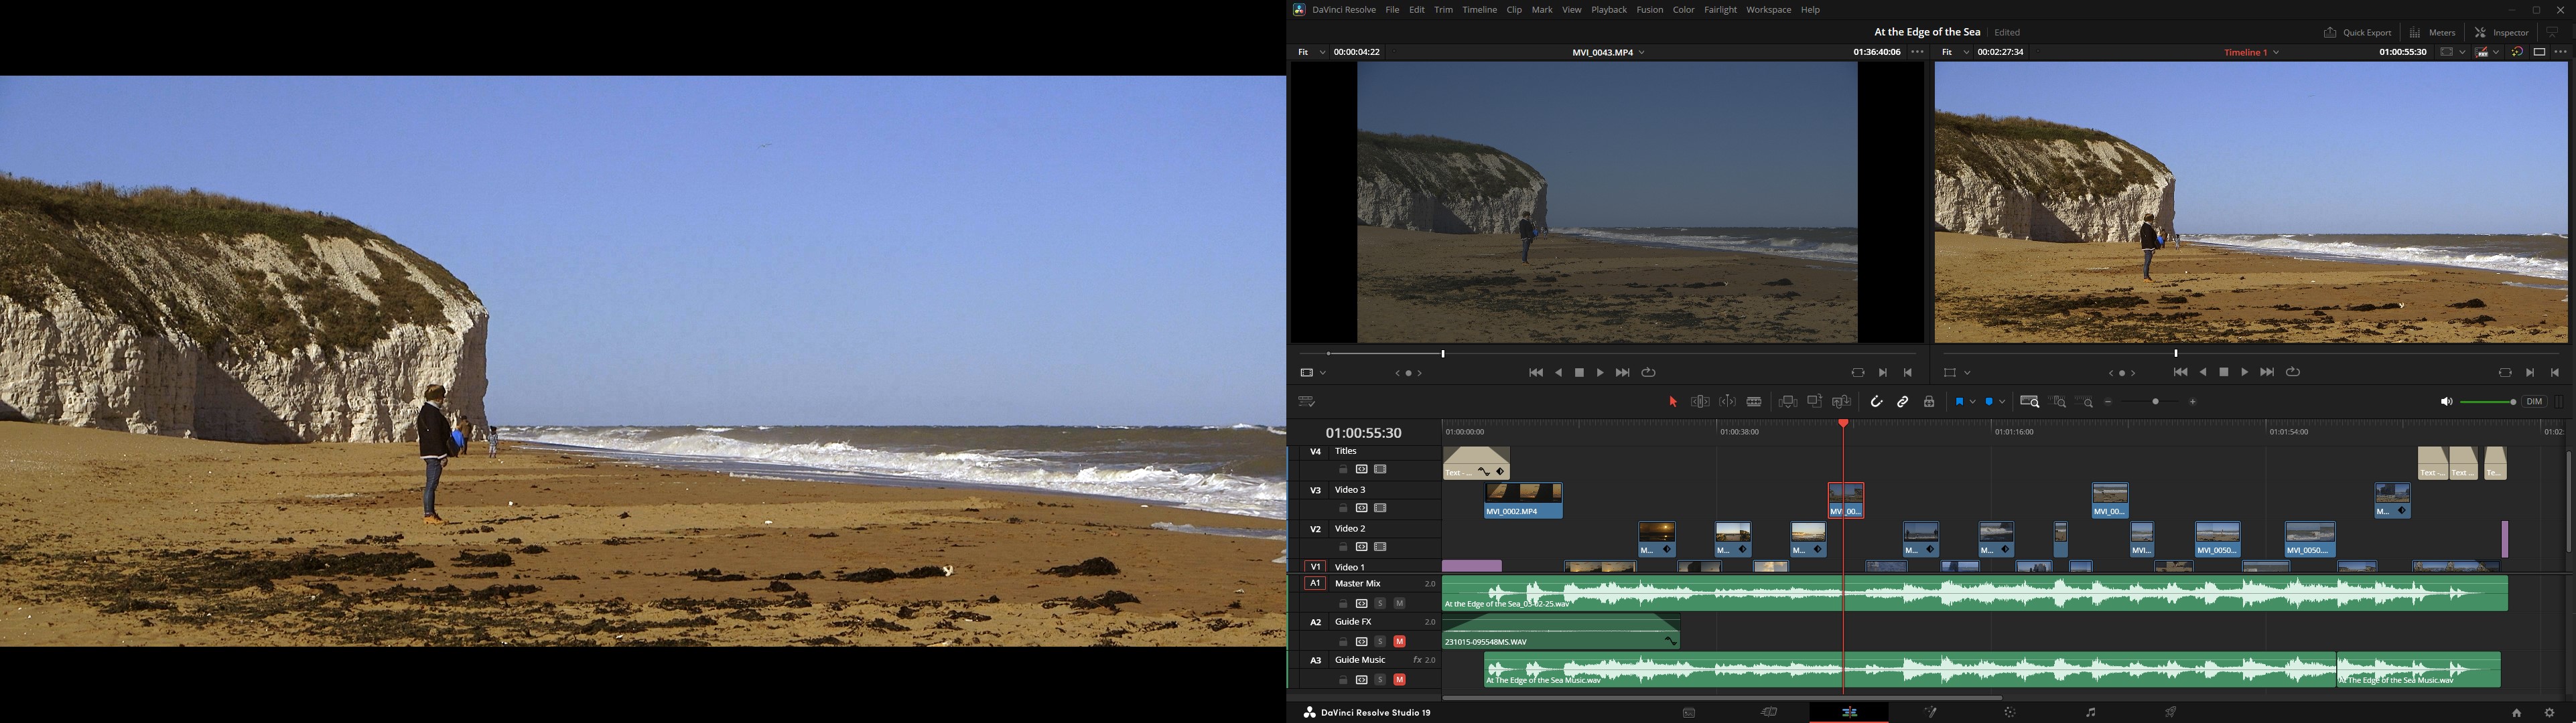Image resolution: width=2576 pixels, height=723 pixels.
Task: Open the MVI_0043.MP4 clip name dropdown
Action: click(x=1608, y=52)
